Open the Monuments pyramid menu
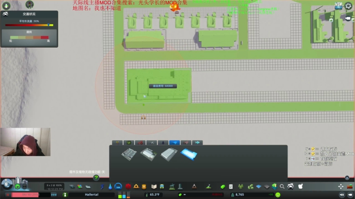355x199 pixels. pos(194,187)
